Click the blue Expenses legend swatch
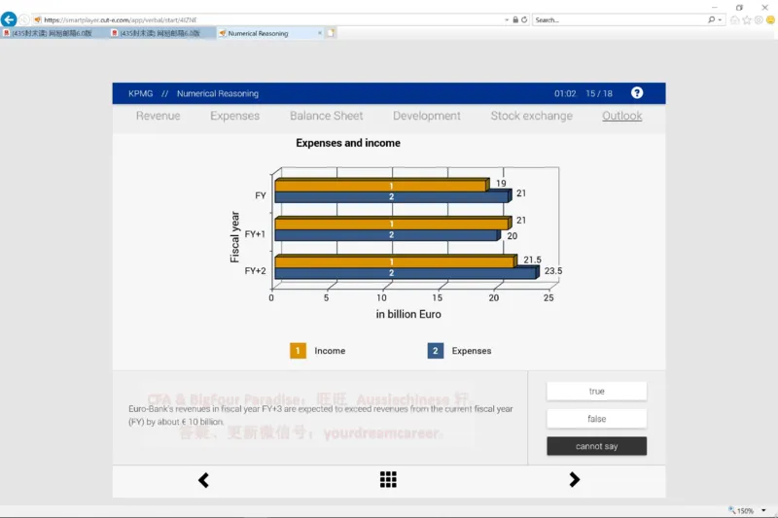Screen dimensions: 778x518 coord(436,351)
